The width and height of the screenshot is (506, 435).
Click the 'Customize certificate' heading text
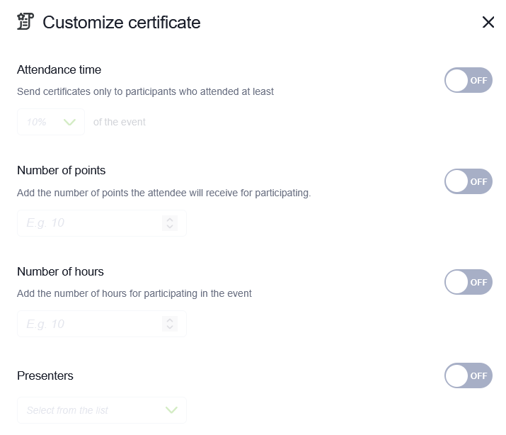[x=121, y=23]
